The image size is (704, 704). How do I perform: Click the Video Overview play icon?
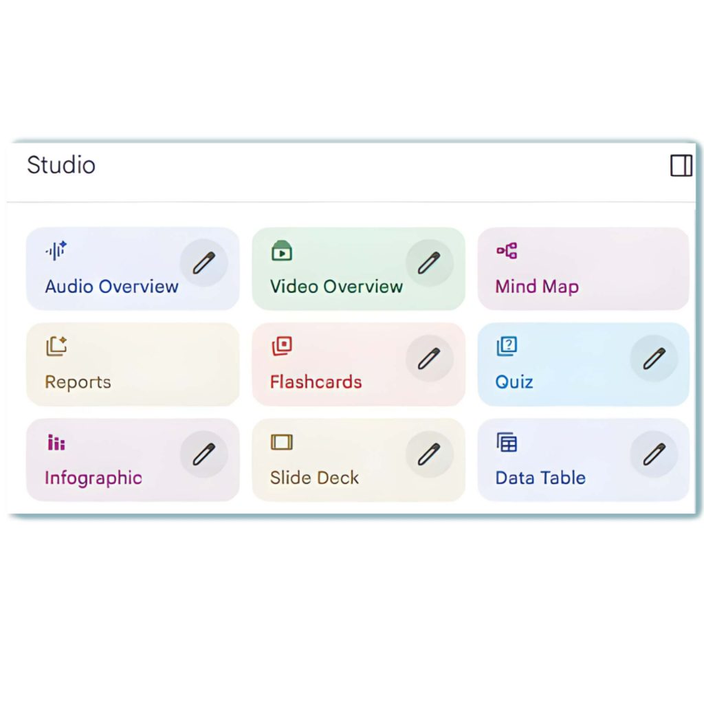pos(281,251)
